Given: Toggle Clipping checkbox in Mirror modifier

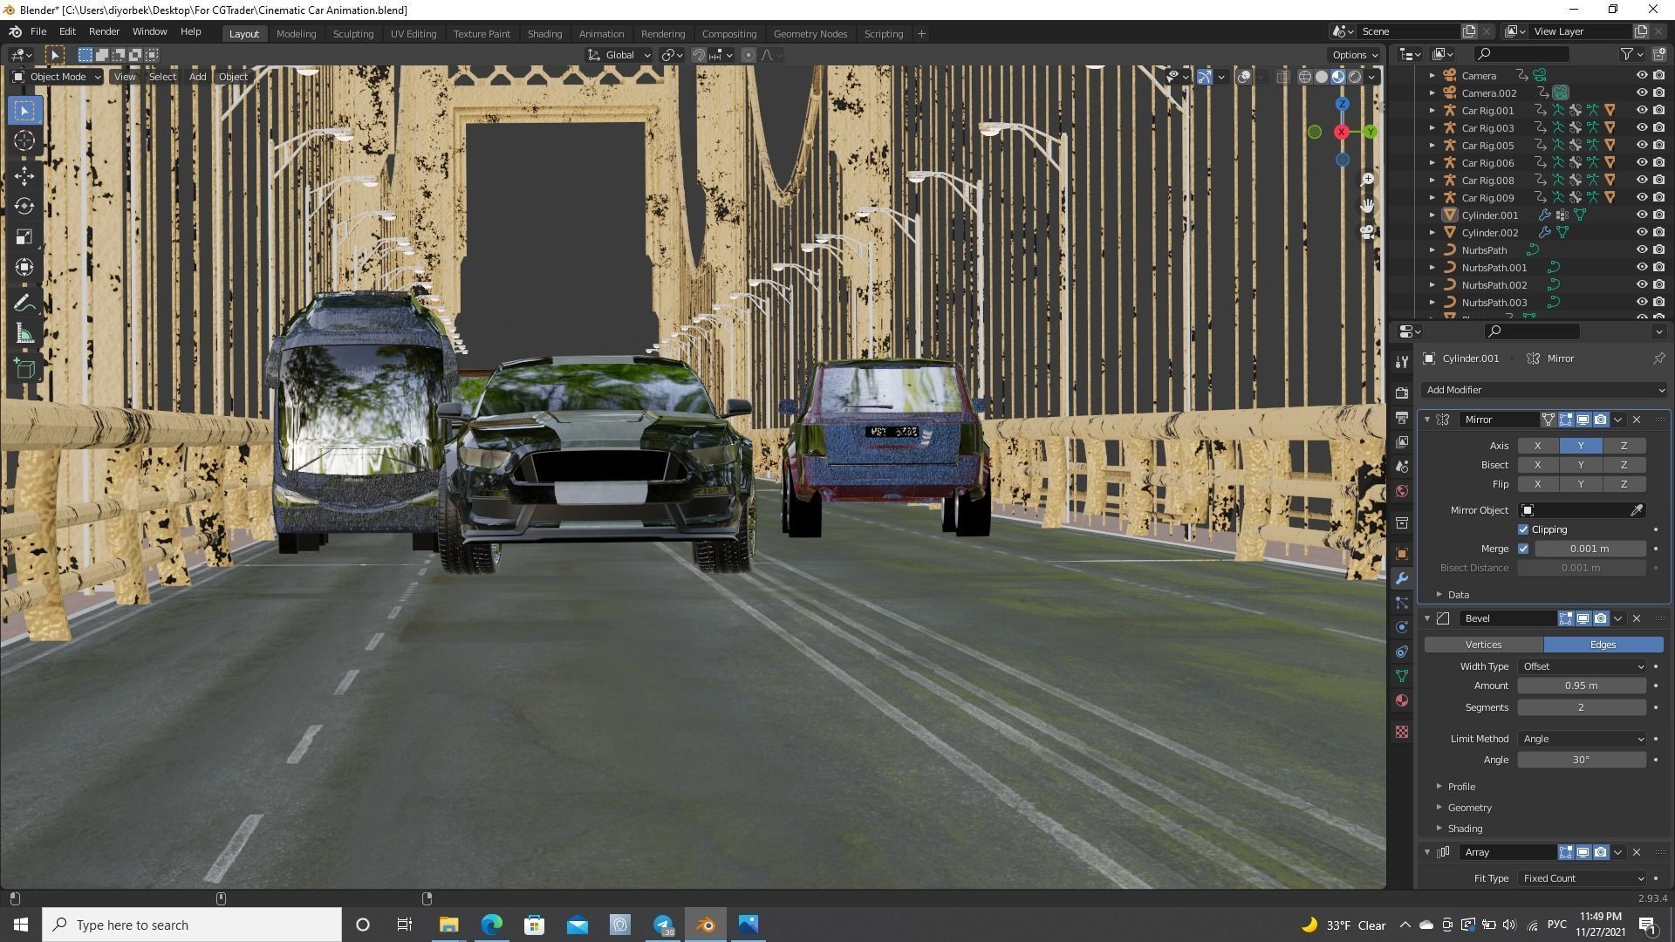Looking at the screenshot, I should pyautogui.click(x=1523, y=529).
